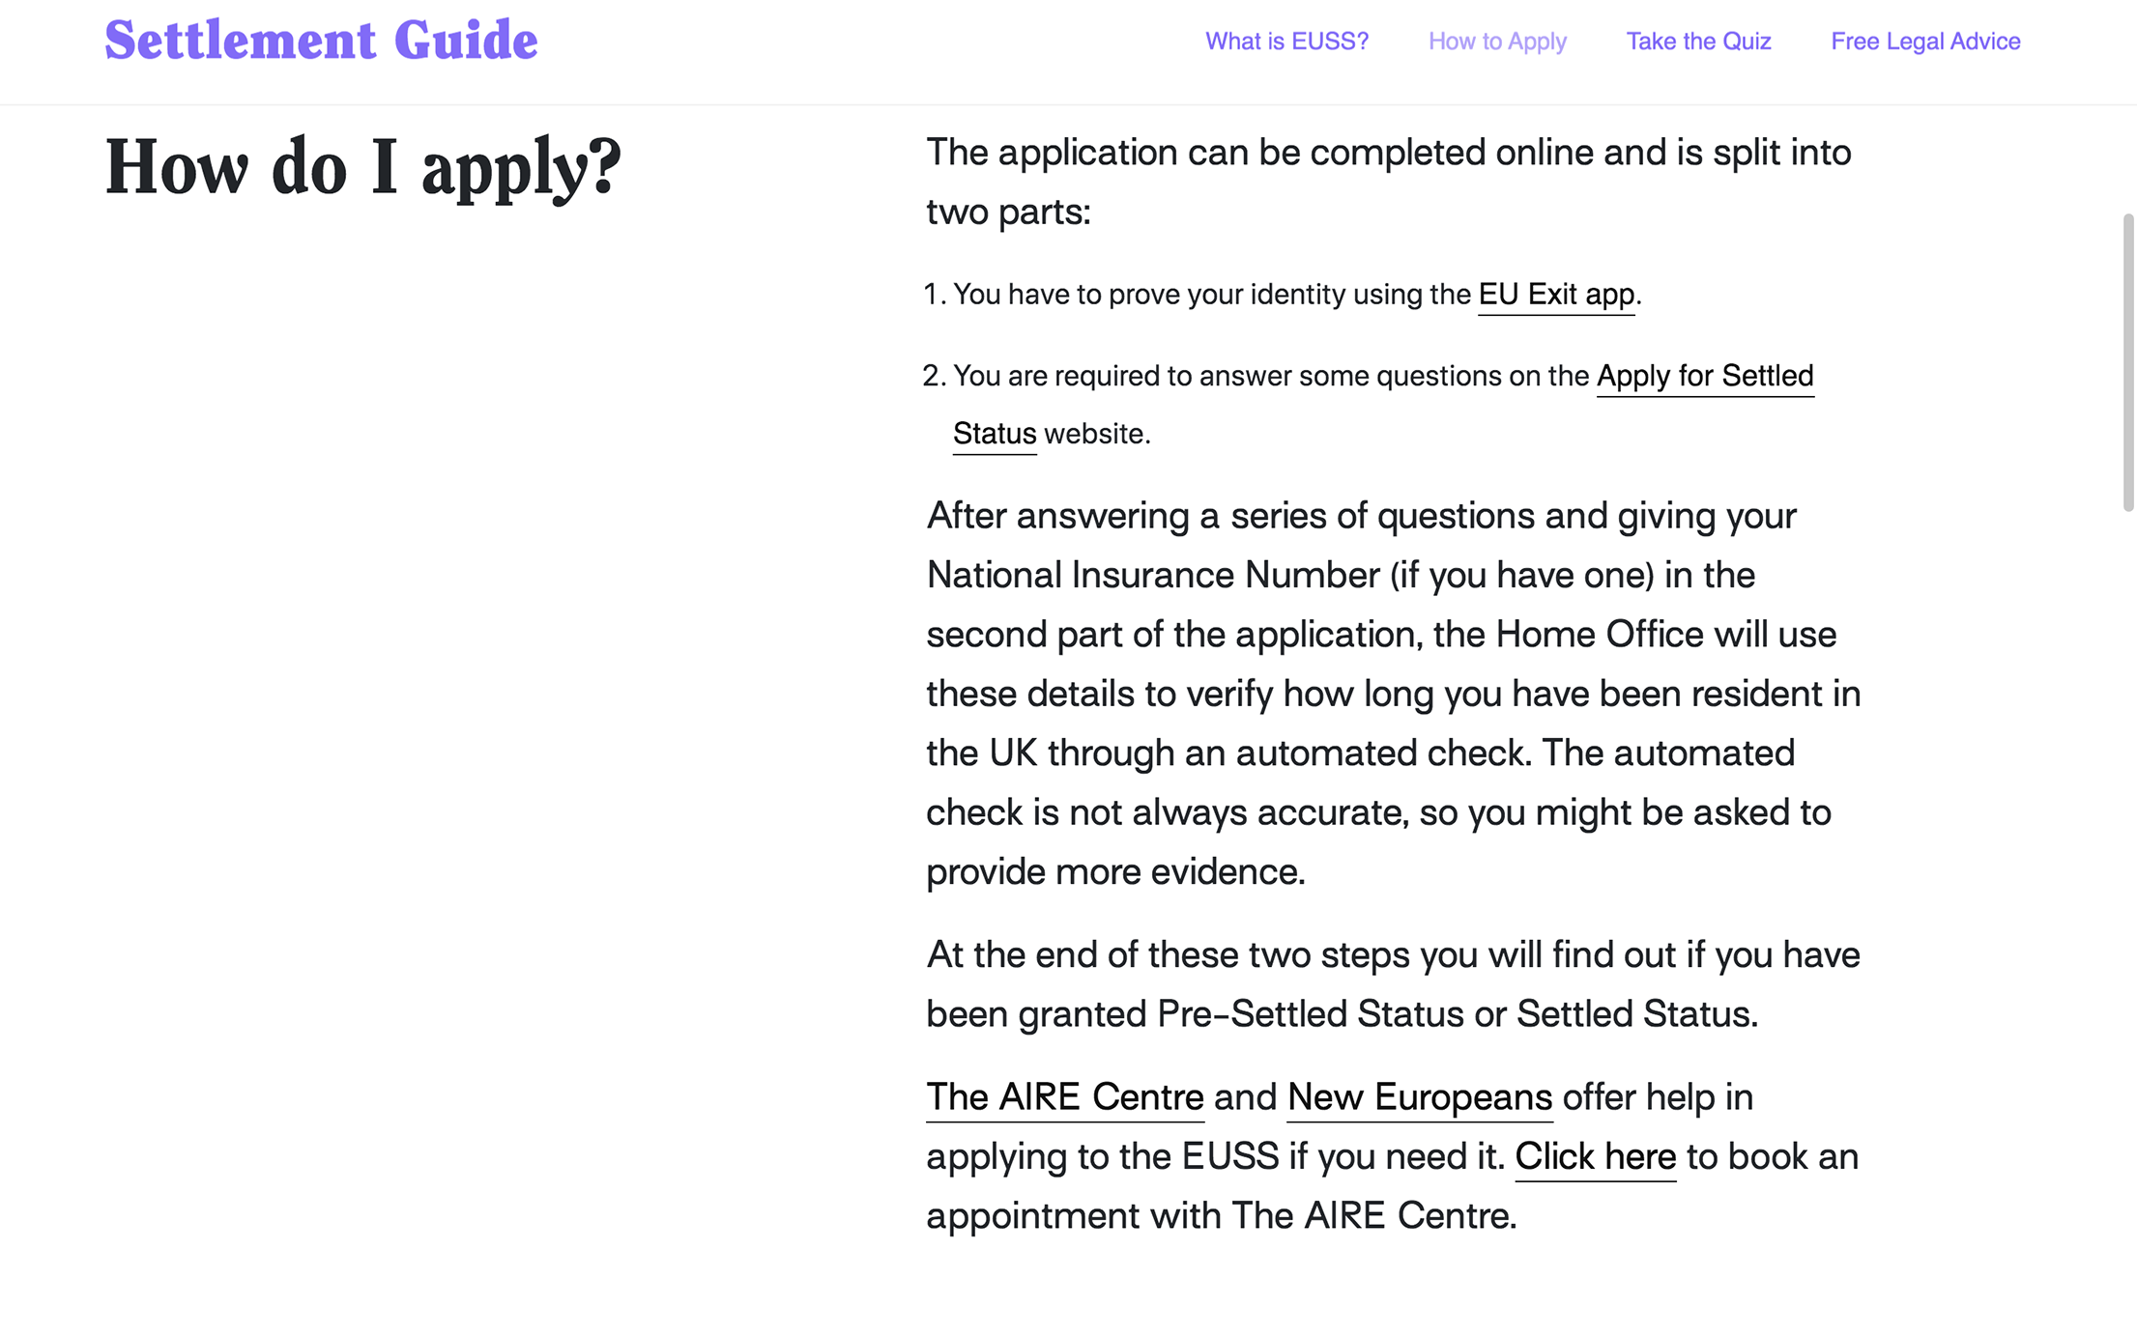
Task: Visit The AIRE Centre underlined link
Action: pos(1064,1097)
